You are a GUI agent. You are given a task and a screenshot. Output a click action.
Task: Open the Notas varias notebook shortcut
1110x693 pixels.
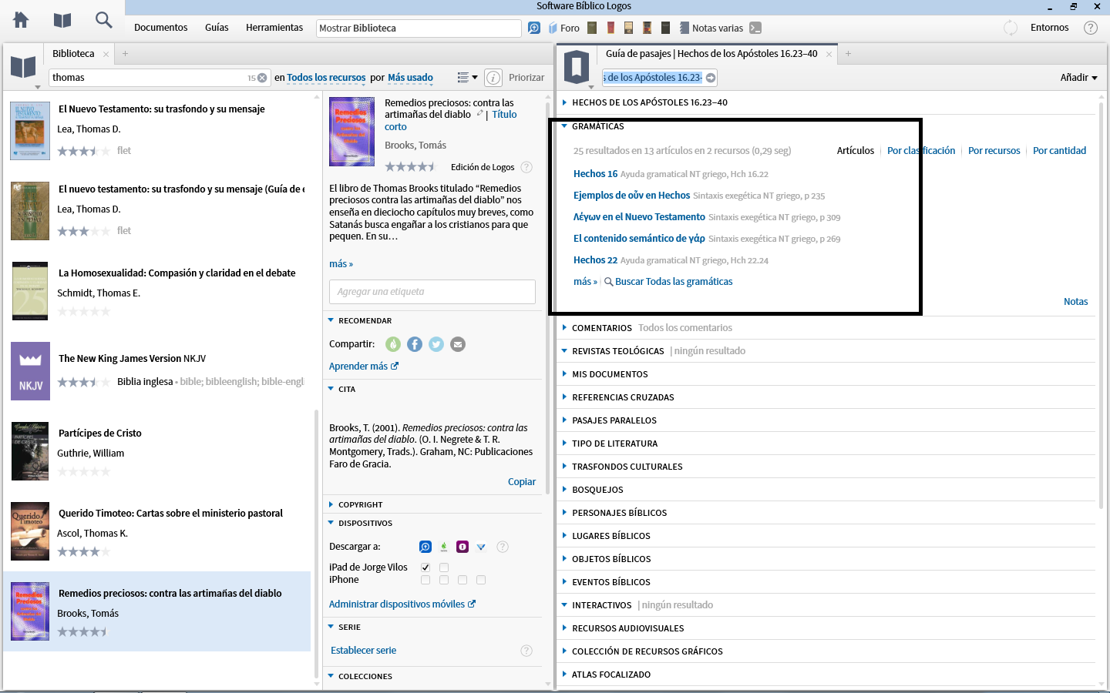pos(711,28)
